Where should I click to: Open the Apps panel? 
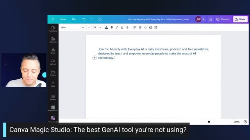pyautogui.click(x=53, y=84)
